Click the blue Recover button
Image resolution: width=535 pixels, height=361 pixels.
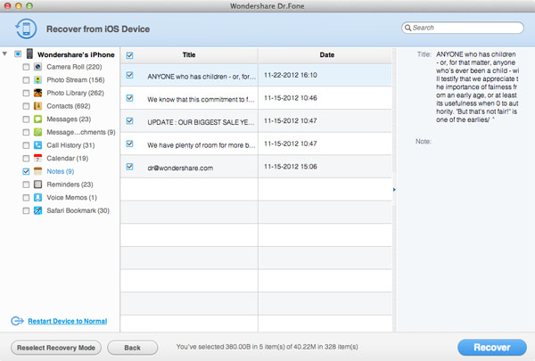(492, 348)
